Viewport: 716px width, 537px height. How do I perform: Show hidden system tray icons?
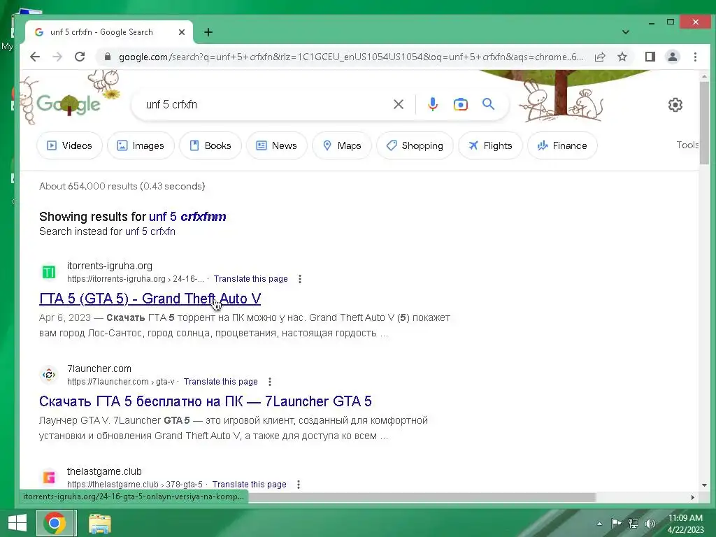(x=599, y=524)
